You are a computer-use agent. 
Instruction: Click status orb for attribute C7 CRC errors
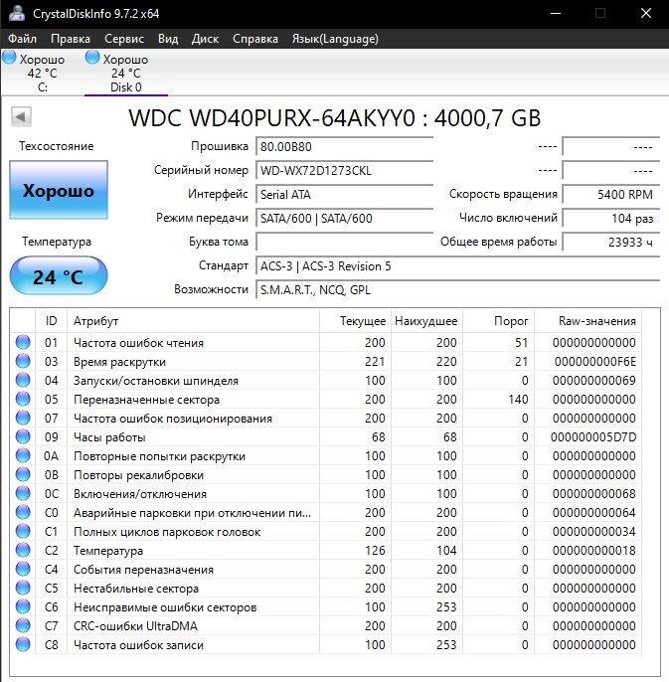[x=23, y=625]
